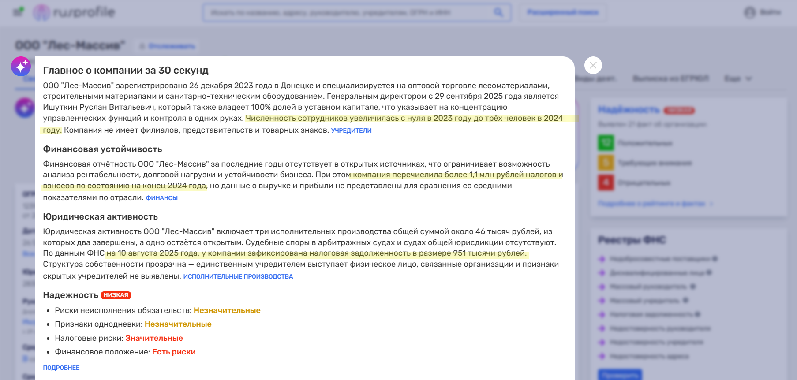Click the user profile login icon
The width and height of the screenshot is (797, 380).
coord(750,12)
